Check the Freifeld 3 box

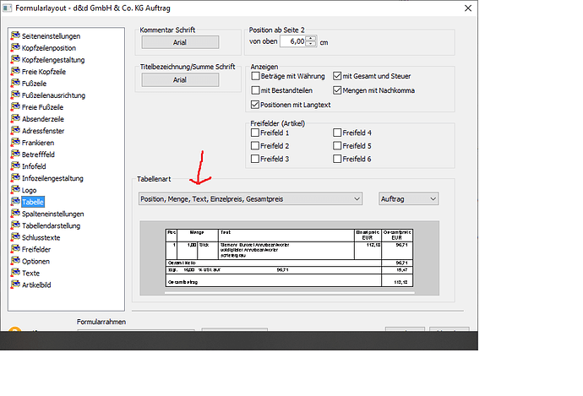tap(255, 159)
